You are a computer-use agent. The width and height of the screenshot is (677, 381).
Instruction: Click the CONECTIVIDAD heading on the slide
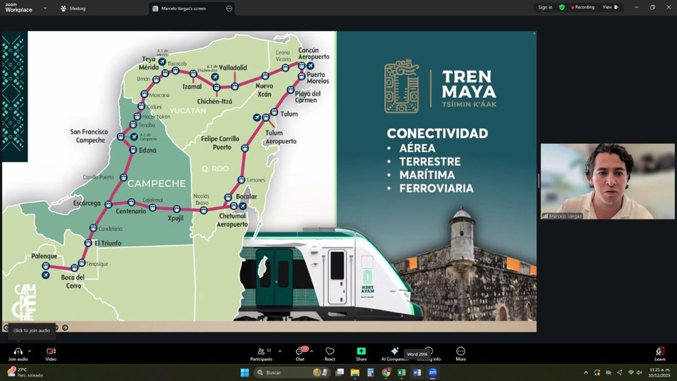tap(437, 134)
